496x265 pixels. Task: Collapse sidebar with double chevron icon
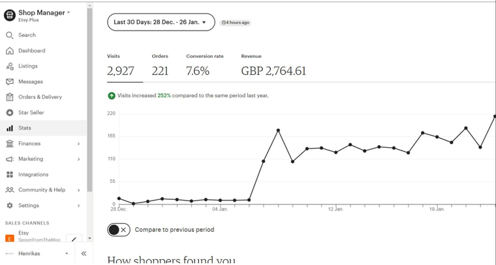click(84, 253)
